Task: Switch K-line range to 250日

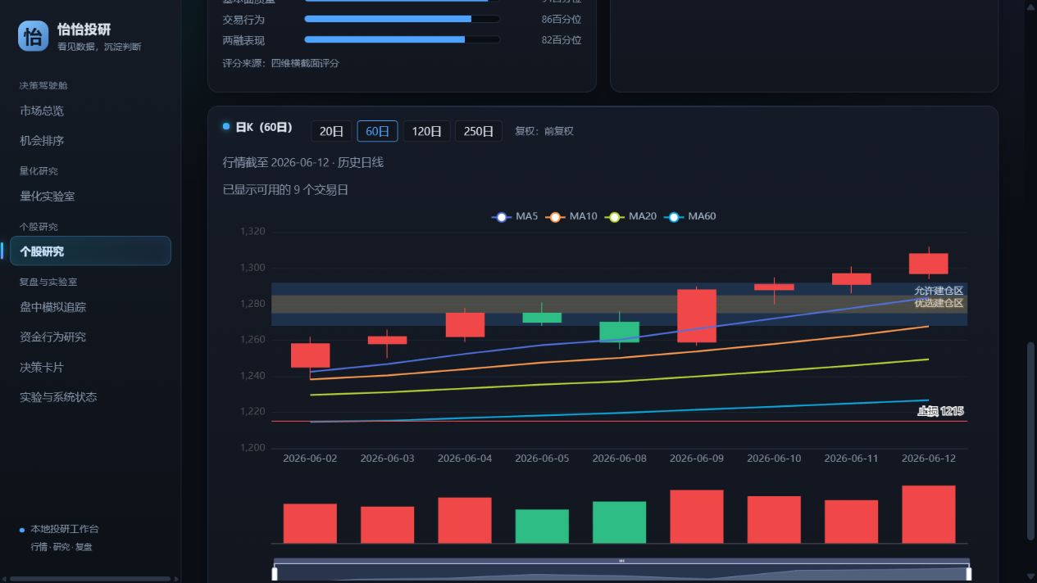Action: click(x=479, y=131)
